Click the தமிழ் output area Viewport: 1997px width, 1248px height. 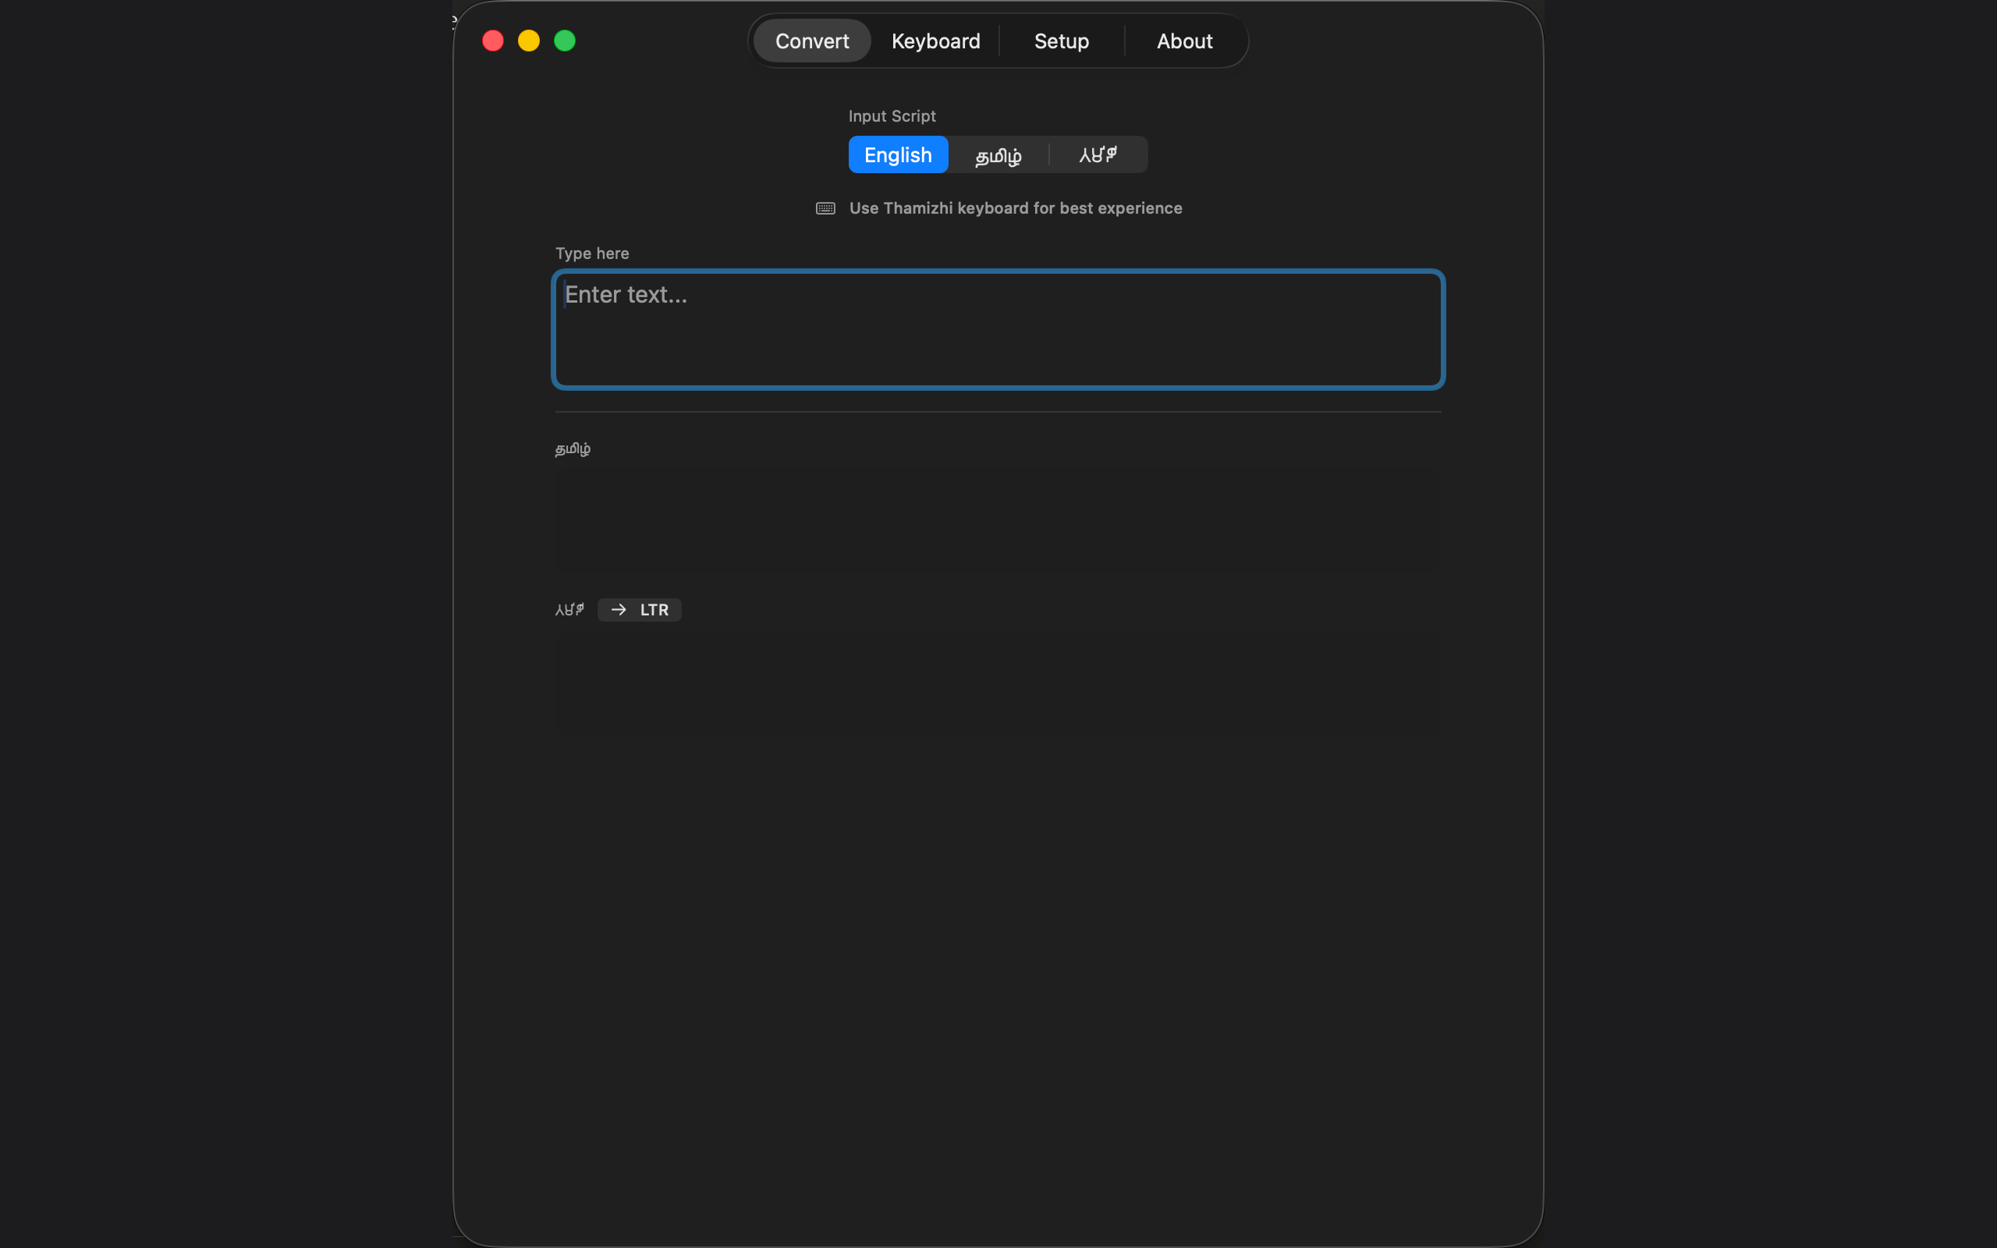coord(998,522)
